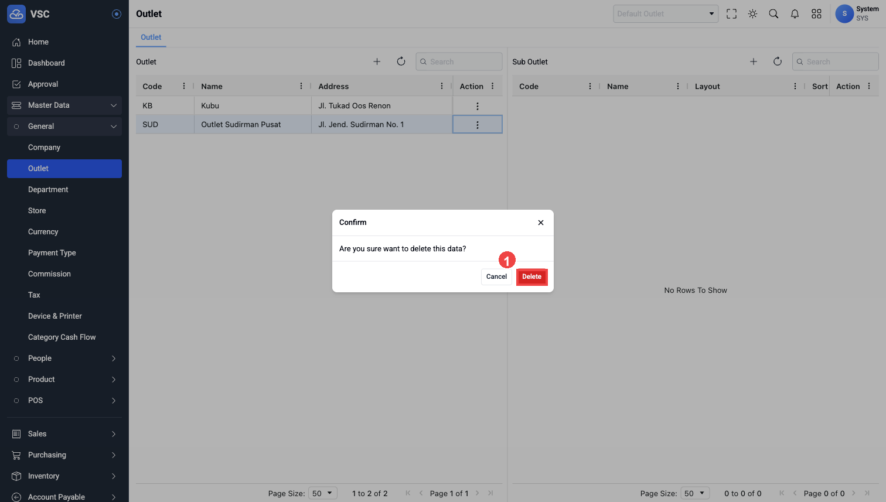This screenshot has width=886, height=502.
Task: Collapse the Master Data section
Action: tap(64, 105)
